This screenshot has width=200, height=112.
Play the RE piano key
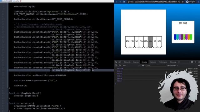tap(132, 42)
